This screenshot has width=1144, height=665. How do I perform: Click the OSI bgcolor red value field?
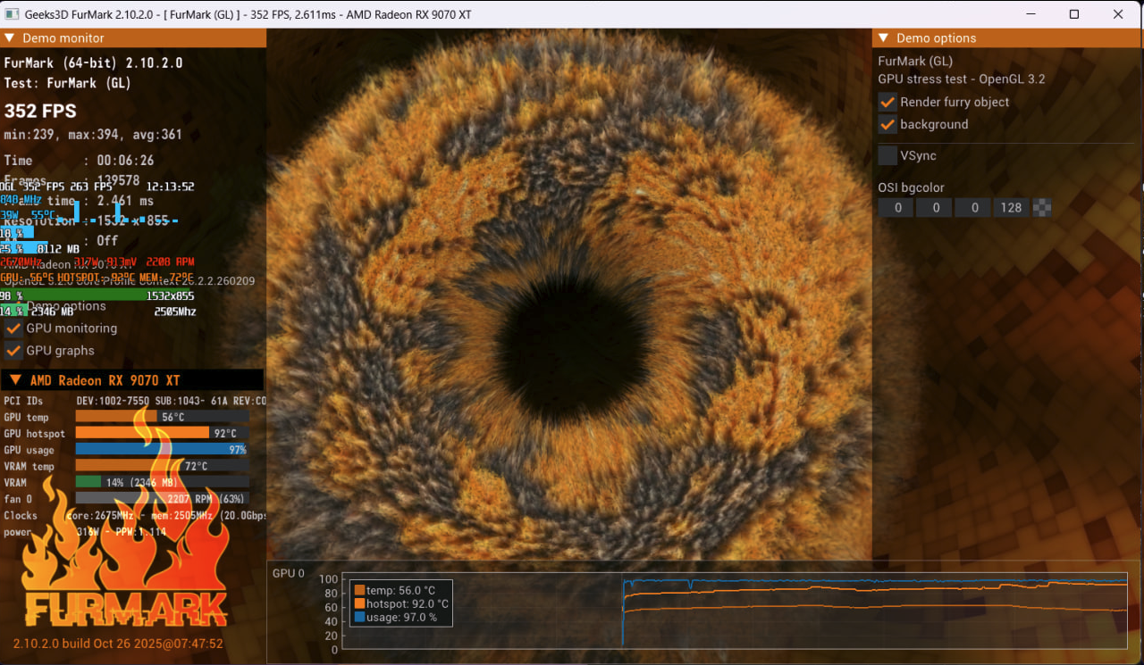pyautogui.click(x=896, y=208)
